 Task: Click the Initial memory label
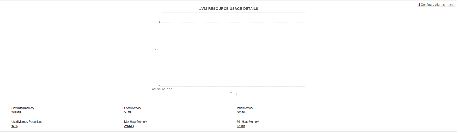(x=245, y=108)
